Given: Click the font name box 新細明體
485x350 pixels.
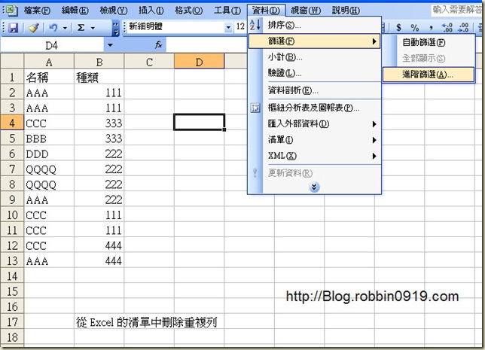Looking at the screenshot, I should click(x=175, y=27).
